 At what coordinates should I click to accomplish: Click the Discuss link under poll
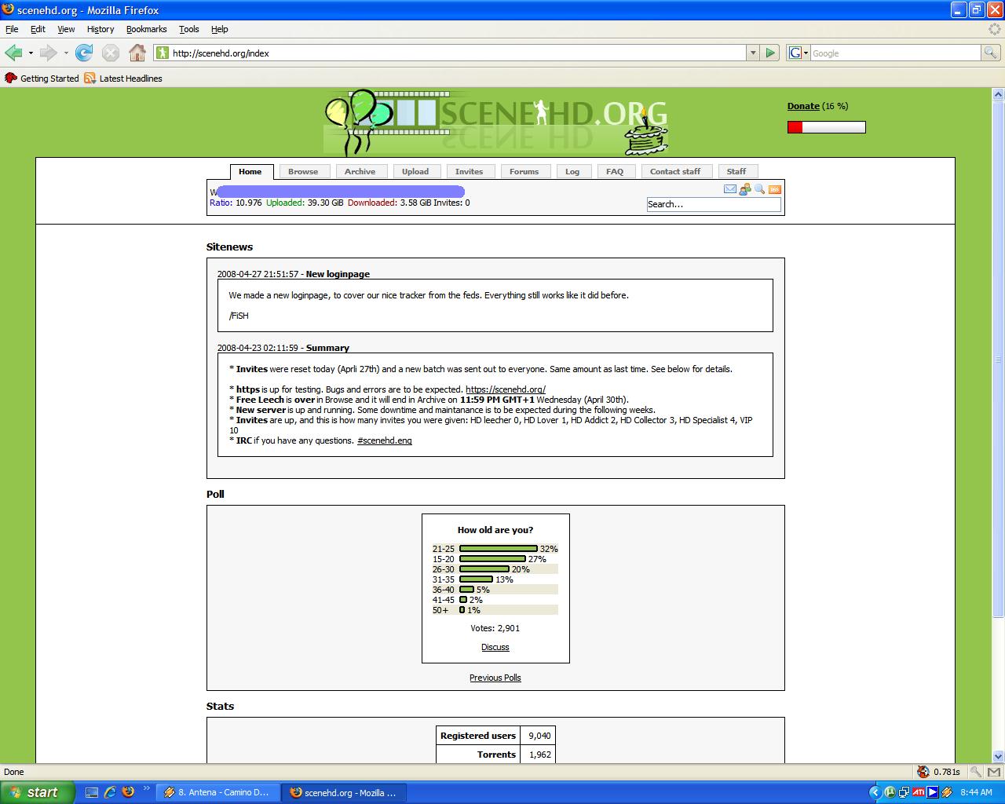point(495,647)
